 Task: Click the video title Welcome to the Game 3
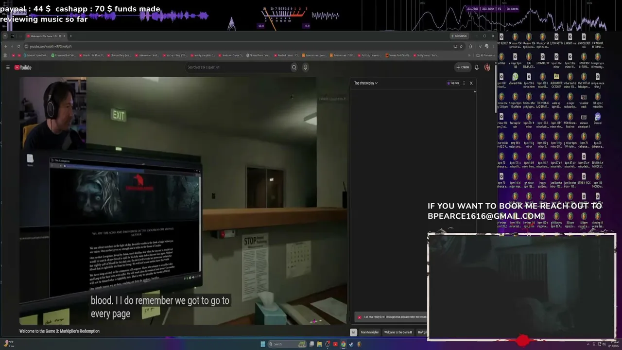59,332
